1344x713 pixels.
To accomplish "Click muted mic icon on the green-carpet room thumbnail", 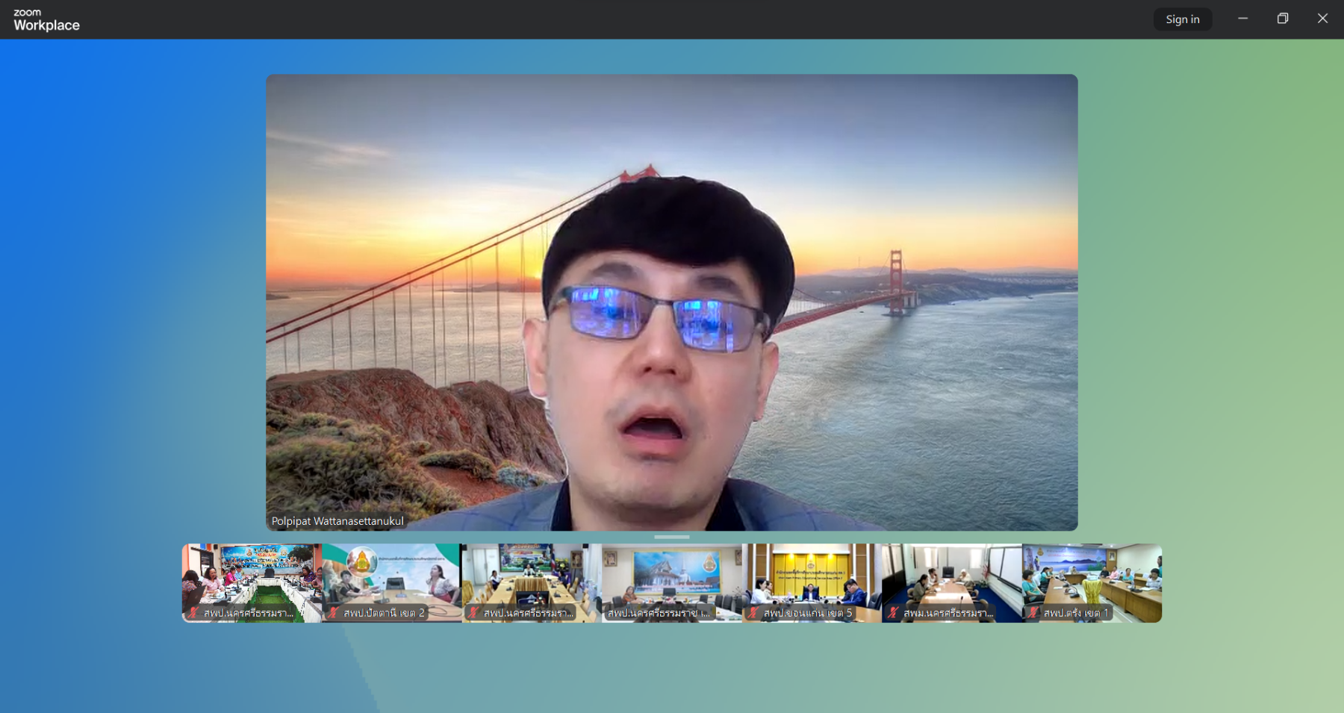I will 193,613.
